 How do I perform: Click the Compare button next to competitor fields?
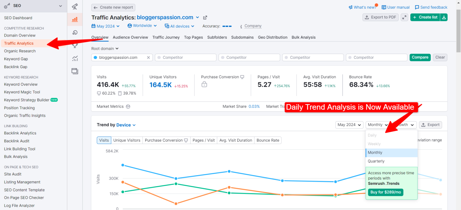coord(420,57)
